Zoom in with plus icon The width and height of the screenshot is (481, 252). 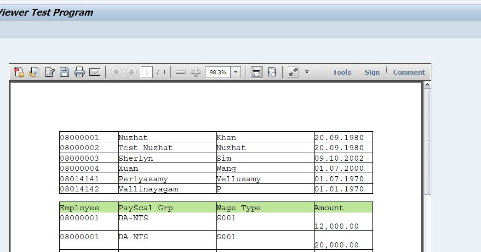pos(196,72)
